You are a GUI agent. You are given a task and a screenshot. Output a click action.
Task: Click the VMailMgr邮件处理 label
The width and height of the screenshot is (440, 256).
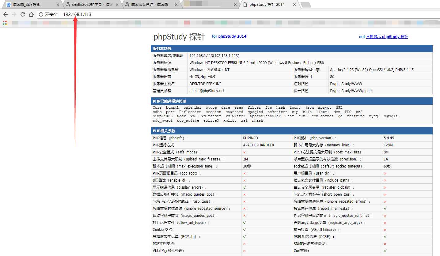pos(169,251)
